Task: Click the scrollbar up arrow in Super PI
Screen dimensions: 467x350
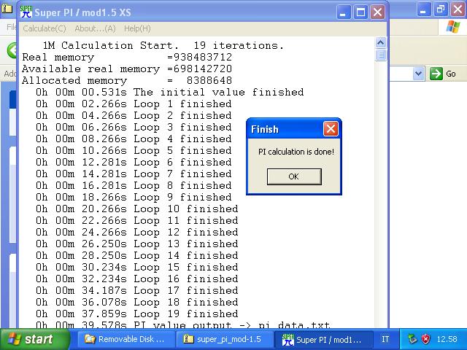Action: [x=381, y=44]
